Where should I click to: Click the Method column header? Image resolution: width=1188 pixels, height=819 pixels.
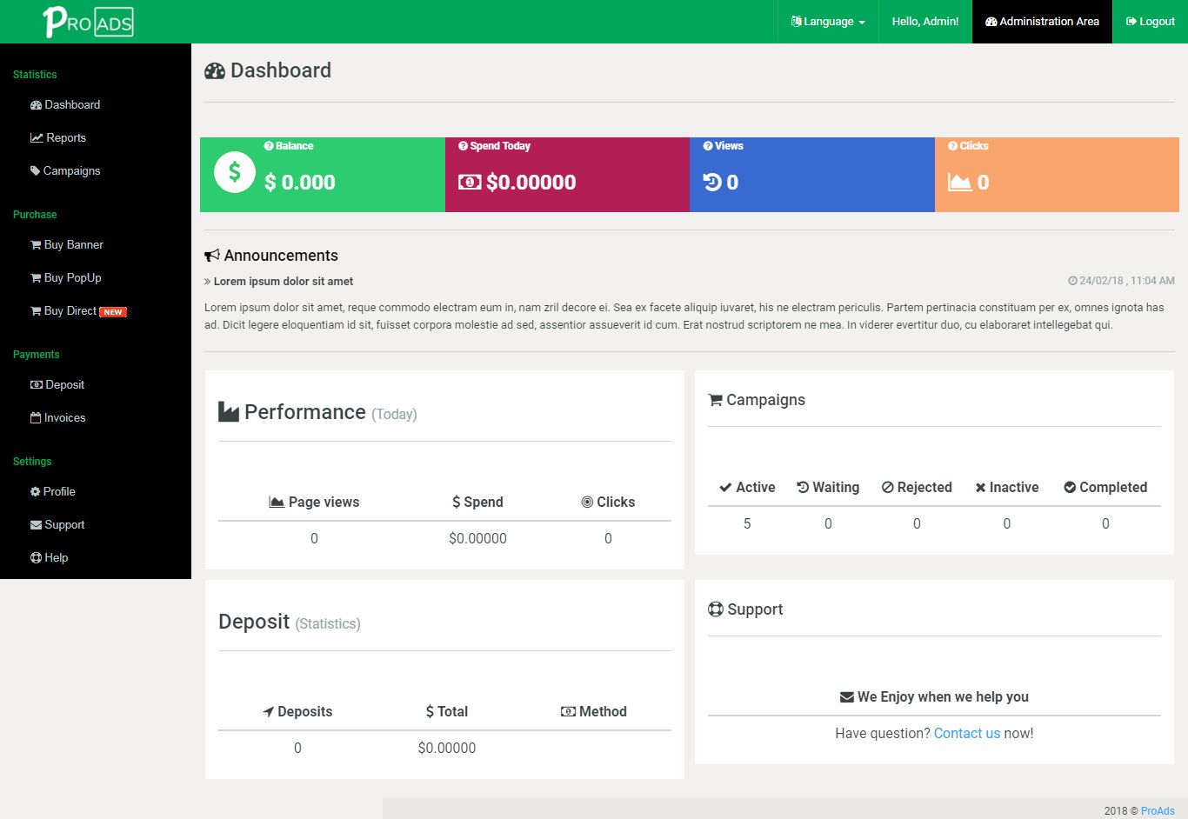(594, 711)
